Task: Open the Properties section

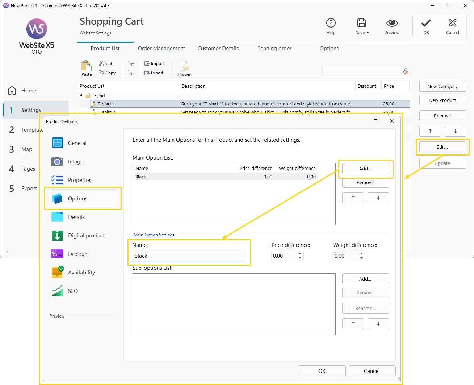Action: click(x=83, y=180)
